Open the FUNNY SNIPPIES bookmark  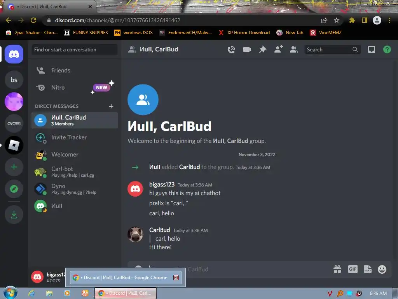[x=86, y=33]
